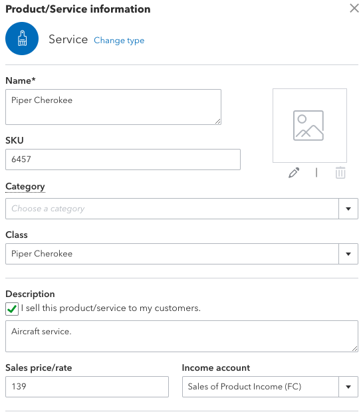363x418 pixels.
Task: Uncheck I sell this product/service checkbox
Action: (x=12, y=309)
